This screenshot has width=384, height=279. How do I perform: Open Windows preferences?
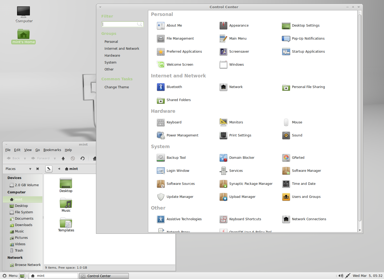(232, 65)
